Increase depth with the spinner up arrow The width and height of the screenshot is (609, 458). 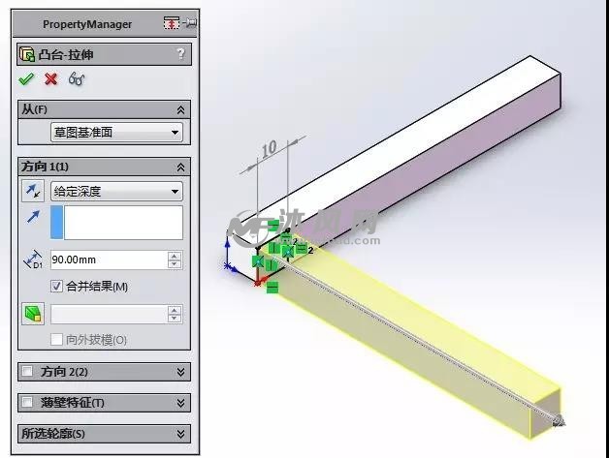point(175,256)
